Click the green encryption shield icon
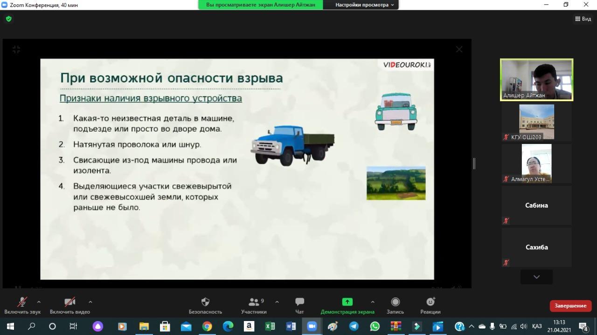597x335 pixels. pos(8,19)
